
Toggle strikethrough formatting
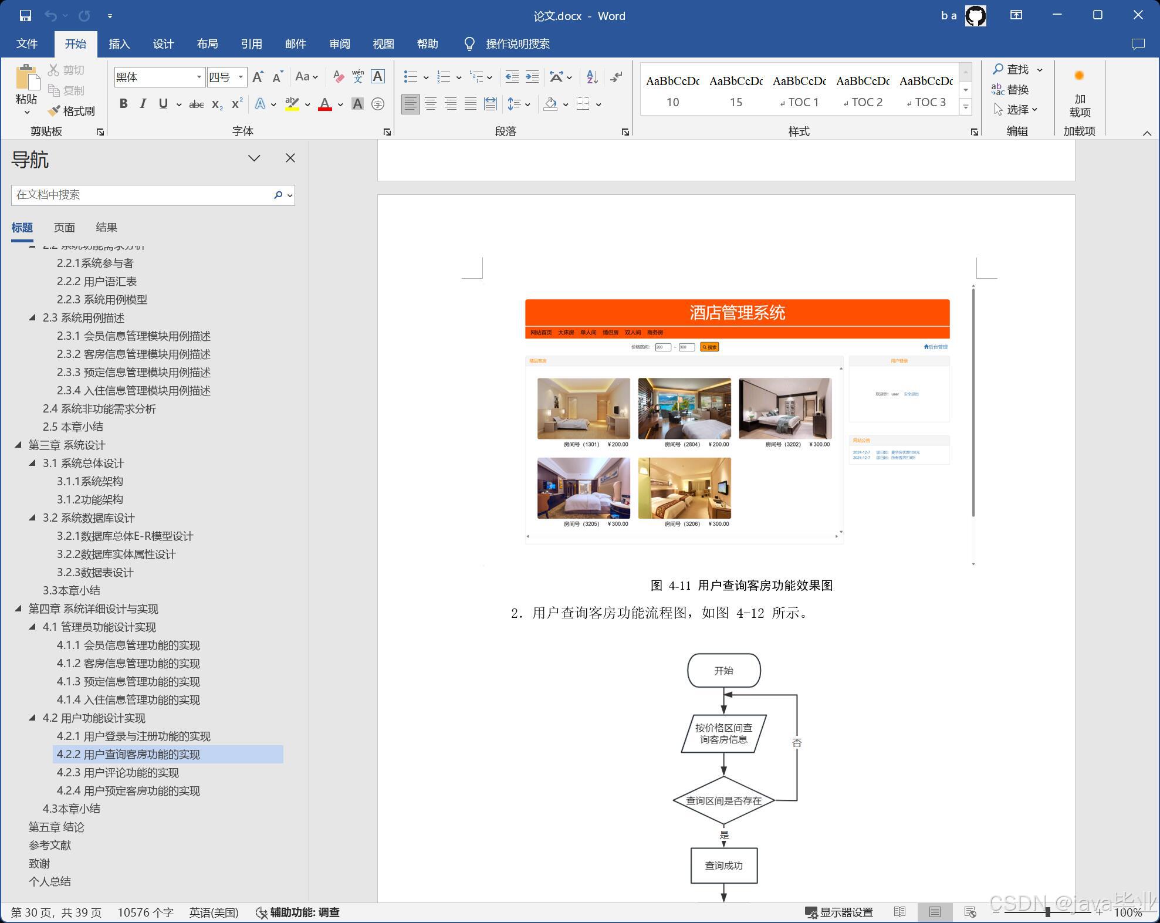pos(197,104)
